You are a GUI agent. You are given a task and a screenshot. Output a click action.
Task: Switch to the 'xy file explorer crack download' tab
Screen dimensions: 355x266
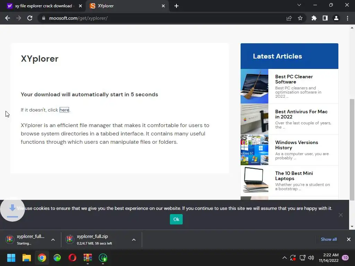coord(42,6)
